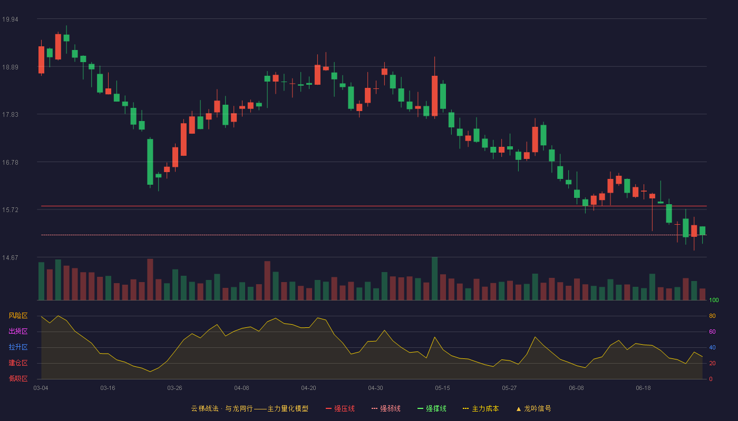Click the 14.67 price axis label
Screen dimensions: 738x421
(10, 258)
